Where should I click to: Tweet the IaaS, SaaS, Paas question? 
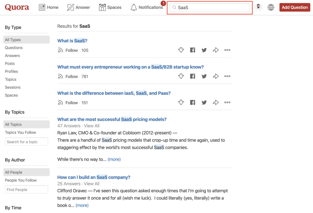204,102
